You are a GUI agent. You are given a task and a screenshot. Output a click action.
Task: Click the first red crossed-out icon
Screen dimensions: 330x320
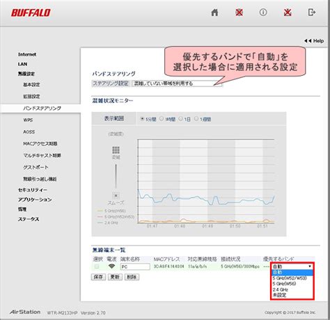point(239,13)
